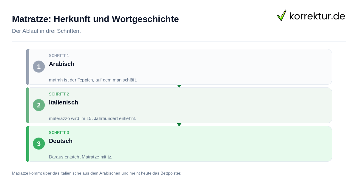
Task: Click the heading 'Matratze: Herkunft und Wortgeschichte'
Action: coord(95,19)
